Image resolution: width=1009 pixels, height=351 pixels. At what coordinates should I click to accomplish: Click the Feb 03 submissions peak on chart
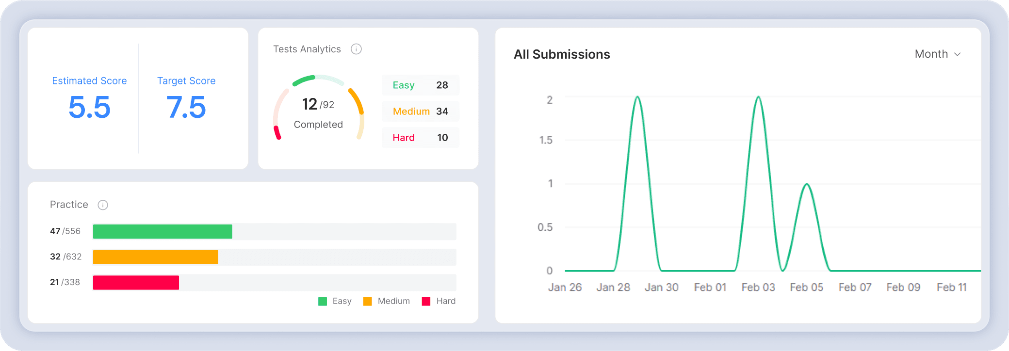pyautogui.click(x=758, y=97)
